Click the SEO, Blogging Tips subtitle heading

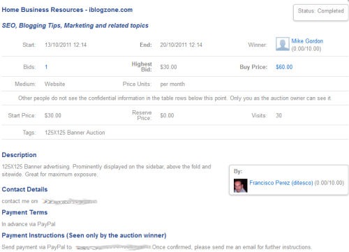[x=75, y=26]
